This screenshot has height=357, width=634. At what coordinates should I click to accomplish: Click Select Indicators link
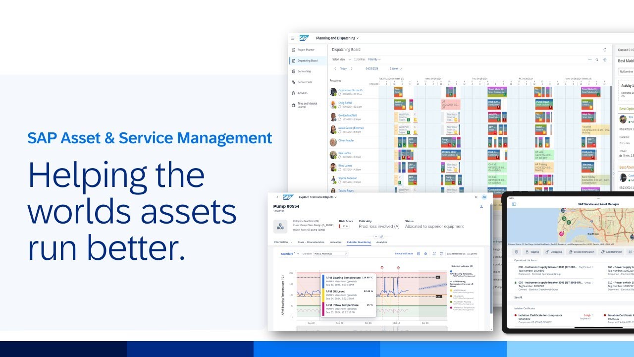pyautogui.click(x=404, y=253)
